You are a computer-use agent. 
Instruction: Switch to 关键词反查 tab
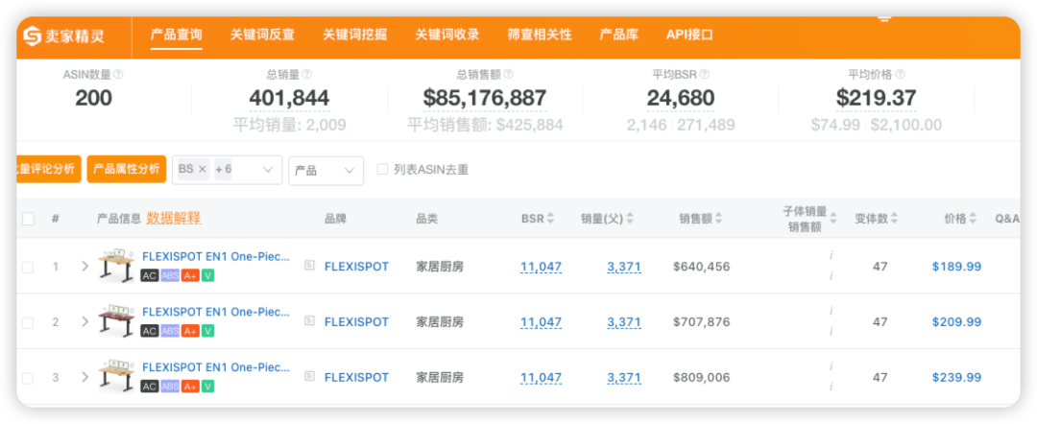coord(262,35)
